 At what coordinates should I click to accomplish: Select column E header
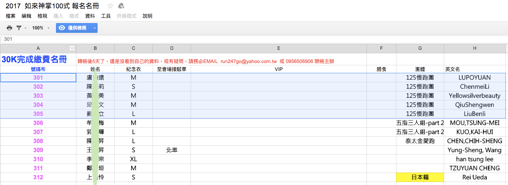pyautogui.click(x=278, y=48)
